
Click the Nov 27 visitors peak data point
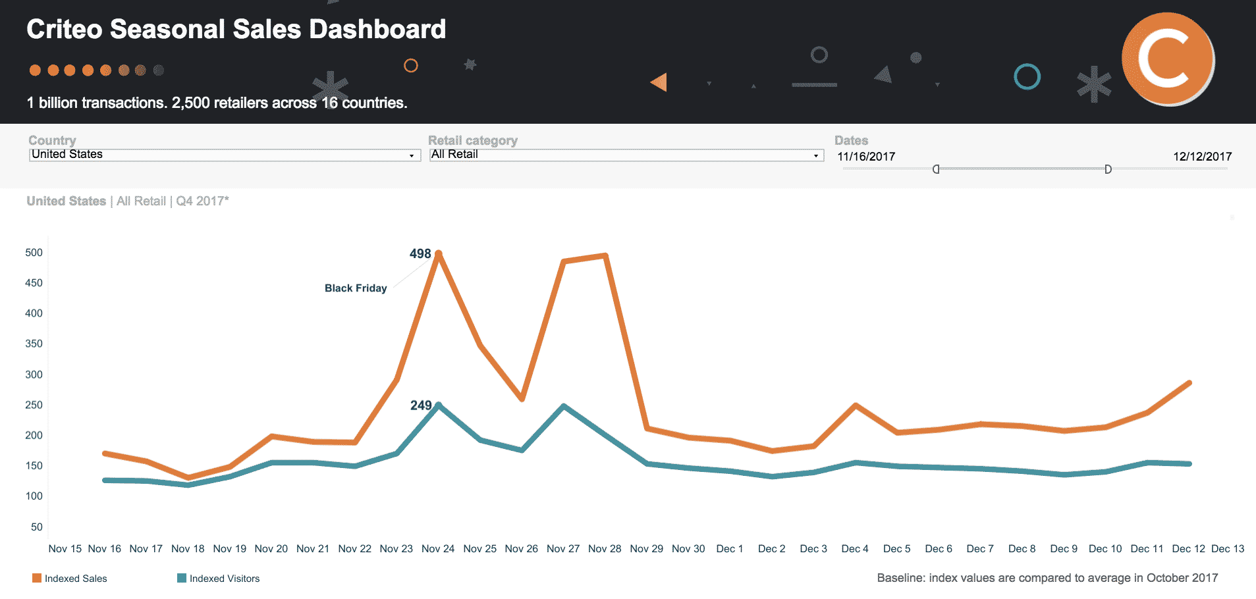(x=564, y=406)
